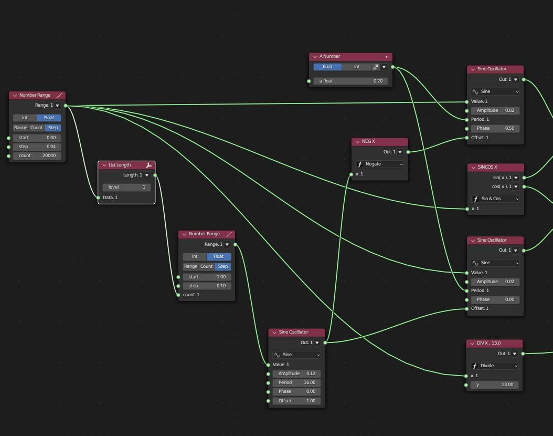
Task: Click the diagonal line icon on left Number Range node
Action: click(x=60, y=95)
